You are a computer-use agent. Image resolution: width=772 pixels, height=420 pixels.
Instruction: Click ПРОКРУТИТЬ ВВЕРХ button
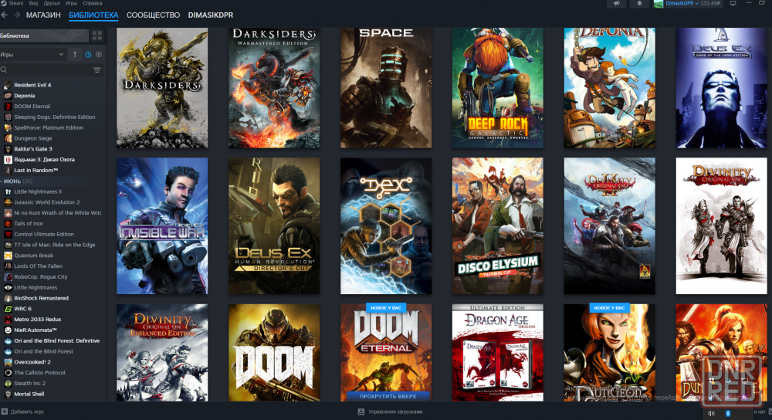(388, 396)
